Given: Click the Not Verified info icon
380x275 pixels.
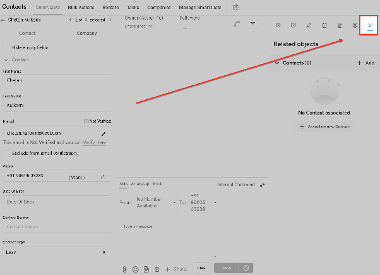Looking at the screenshot, I should click(x=86, y=121).
